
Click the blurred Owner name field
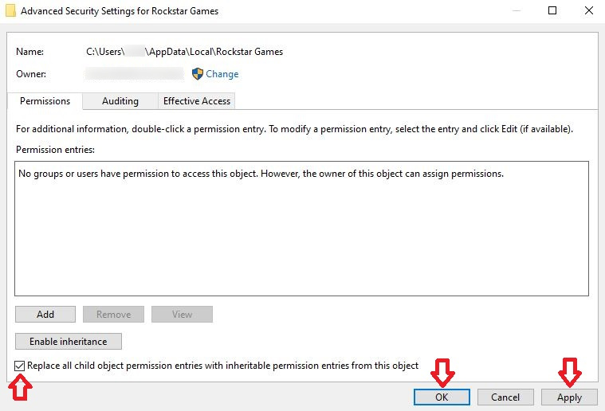(x=135, y=74)
